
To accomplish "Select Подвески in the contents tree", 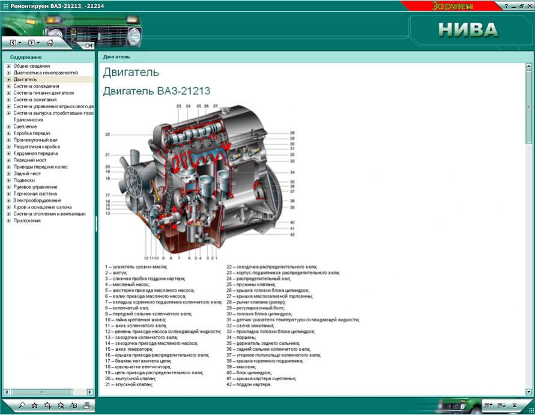I will click(24, 180).
